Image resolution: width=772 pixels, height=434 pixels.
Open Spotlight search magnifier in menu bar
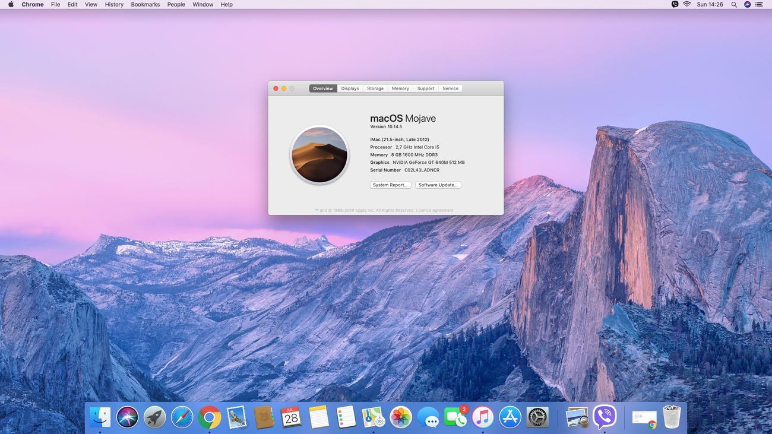coord(734,4)
